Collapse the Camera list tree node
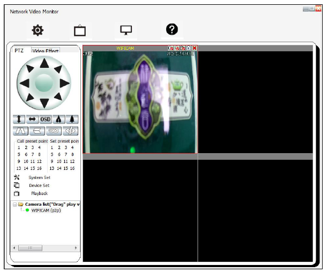328x273 pixels. [x=14, y=205]
